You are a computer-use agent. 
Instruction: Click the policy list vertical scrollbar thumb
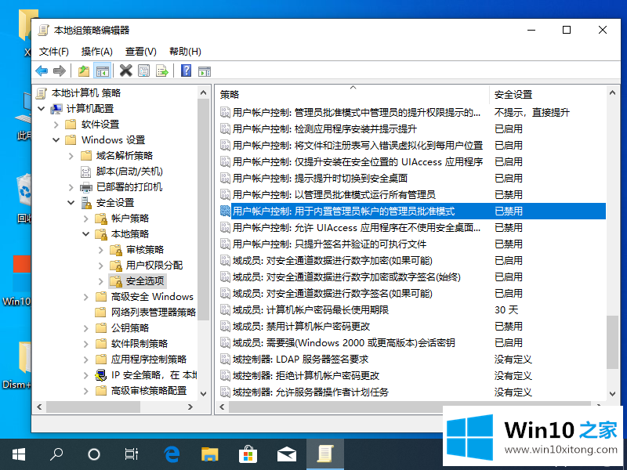pos(612,342)
